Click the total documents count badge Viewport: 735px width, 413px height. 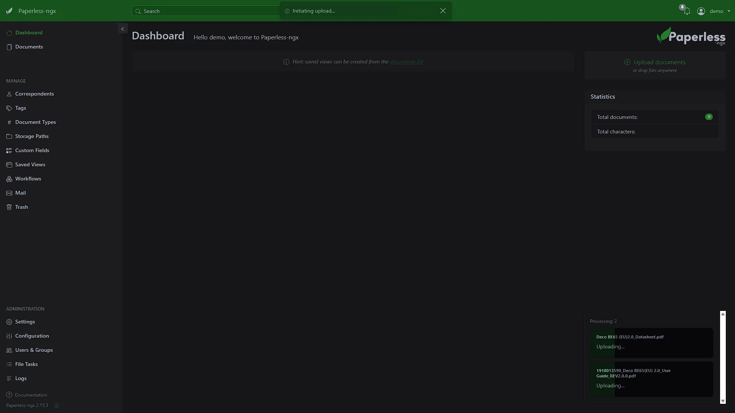(709, 117)
